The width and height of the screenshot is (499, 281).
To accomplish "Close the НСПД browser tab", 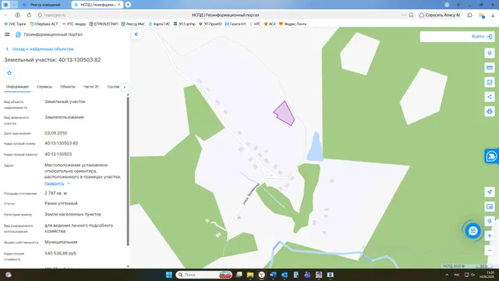I will (119, 5).
